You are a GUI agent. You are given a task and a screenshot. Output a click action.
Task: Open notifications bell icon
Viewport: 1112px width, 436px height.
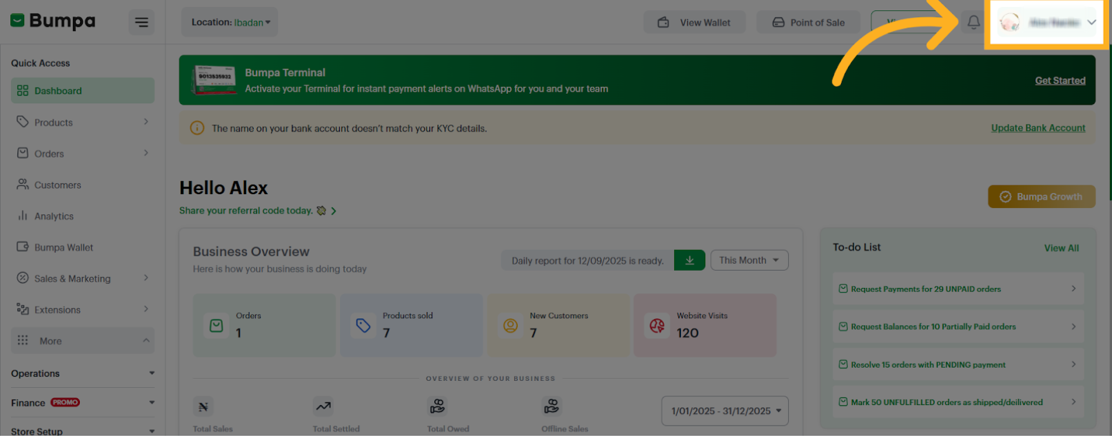point(973,22)
